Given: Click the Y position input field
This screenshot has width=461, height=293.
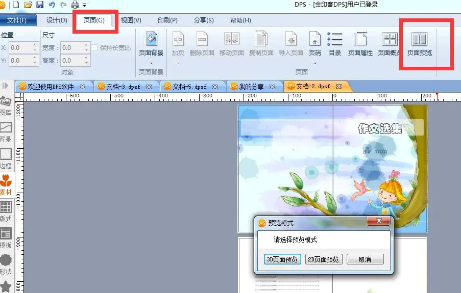Looking at the screenshot, I should pyautogui.click(x=20, y=61).
